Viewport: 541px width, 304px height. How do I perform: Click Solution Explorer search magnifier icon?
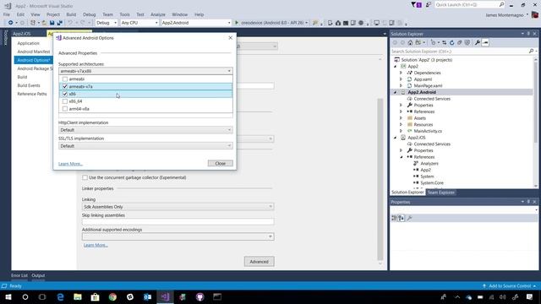[x=531, y=51]
